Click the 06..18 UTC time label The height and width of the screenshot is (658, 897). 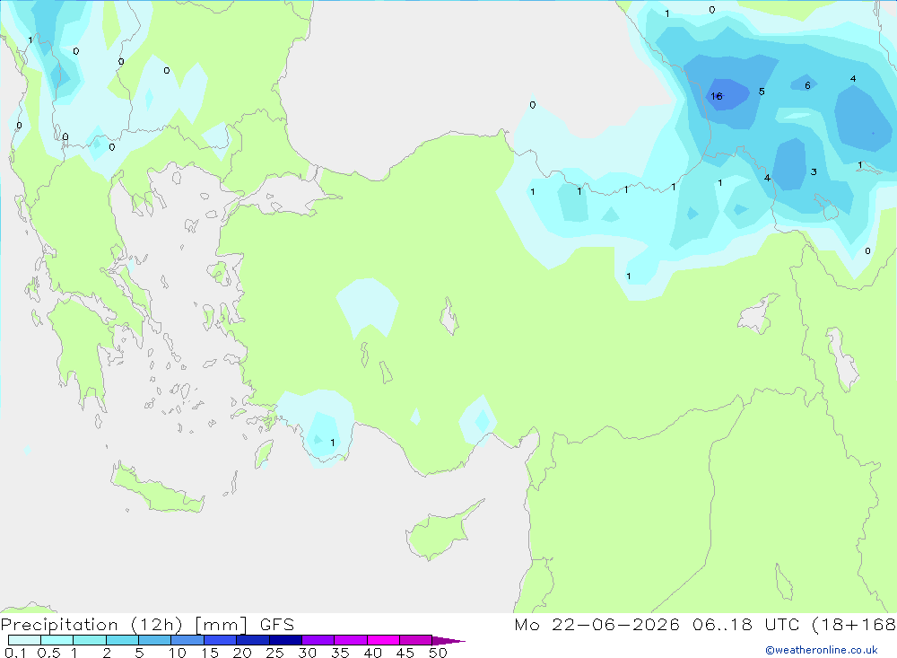[745, 624]
